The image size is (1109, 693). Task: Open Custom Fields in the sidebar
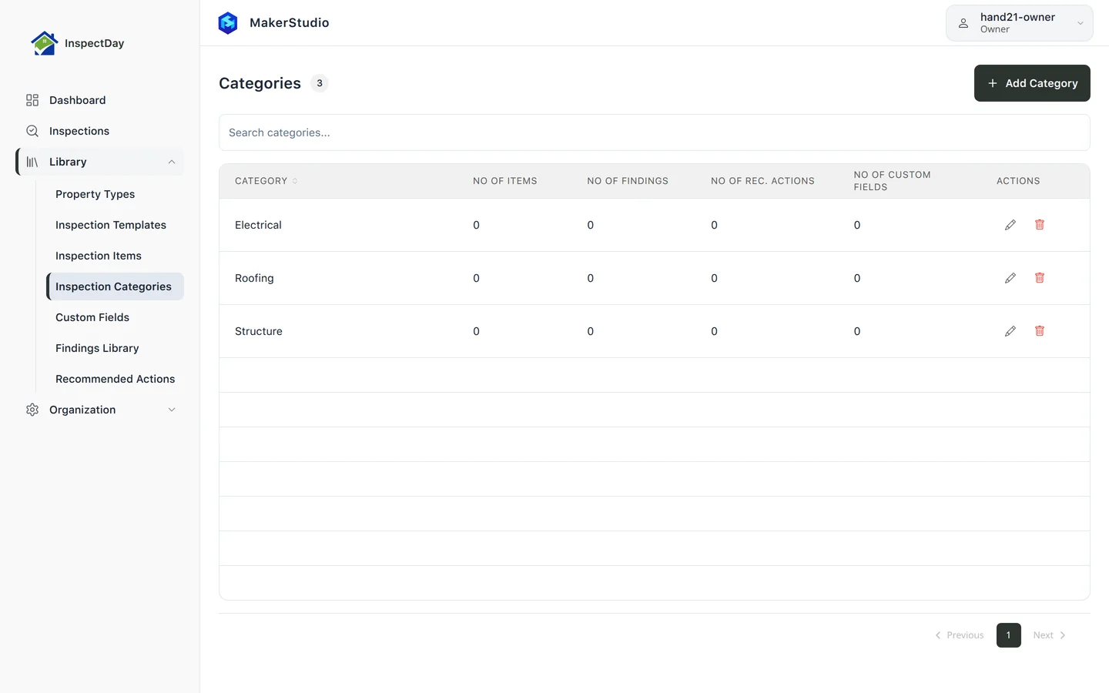(92, 317)
